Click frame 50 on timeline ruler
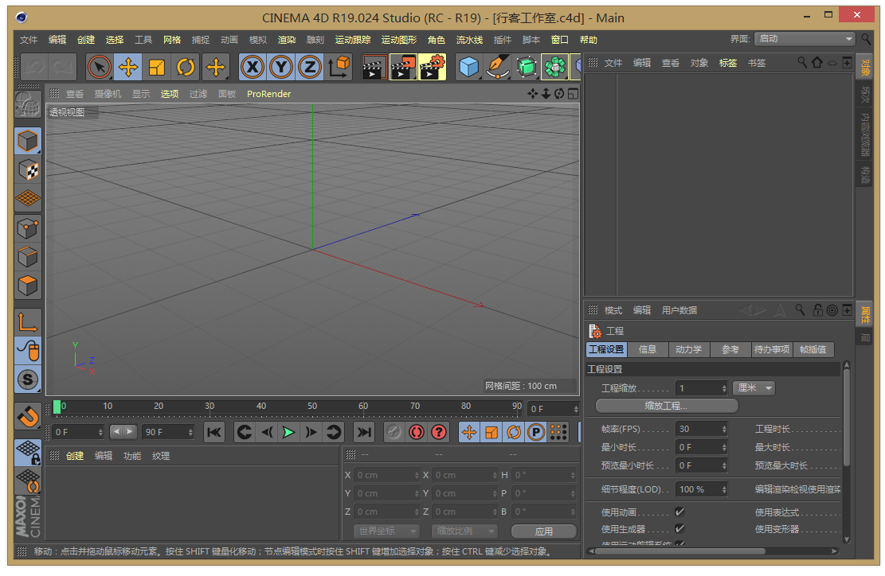Screen dimensions: 885x576 311,407
